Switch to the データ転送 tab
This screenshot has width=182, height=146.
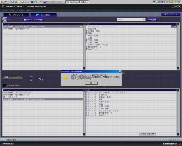tap(44, 15)
